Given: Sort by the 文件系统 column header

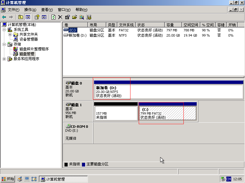Looking at the screenshot, I should point(126,25).
